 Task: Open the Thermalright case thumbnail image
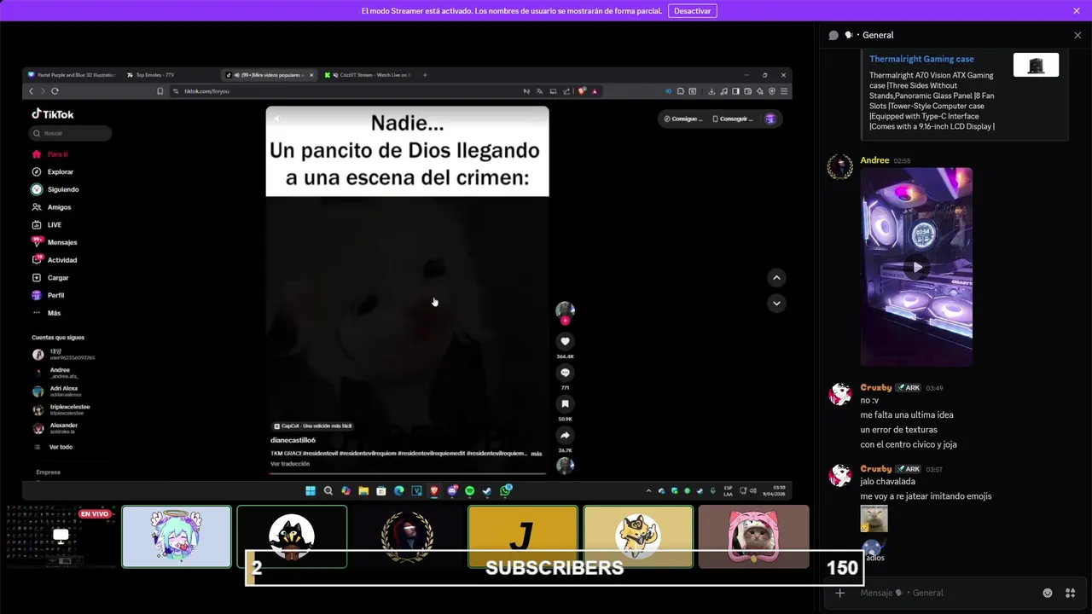click(x=1036, y=65)
